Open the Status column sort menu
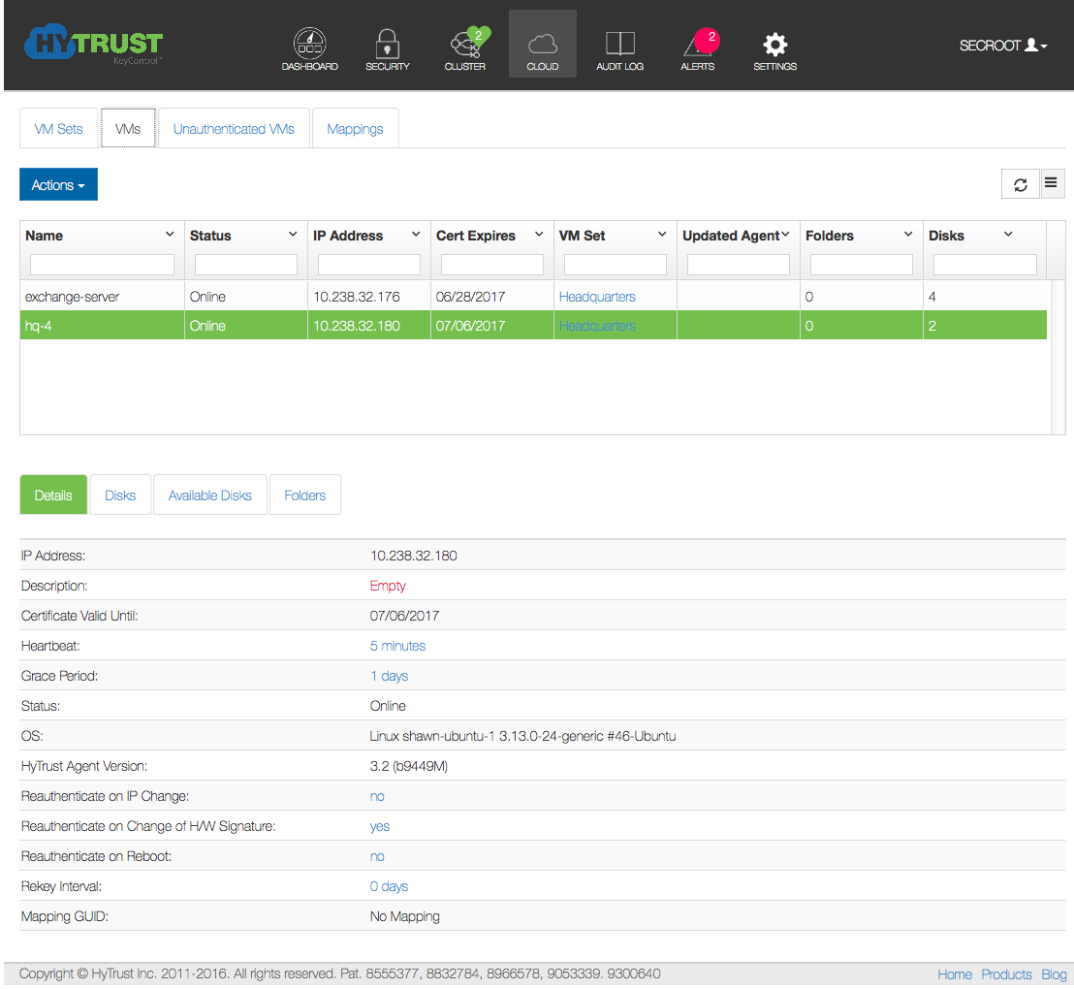 [x=293, y=235]
